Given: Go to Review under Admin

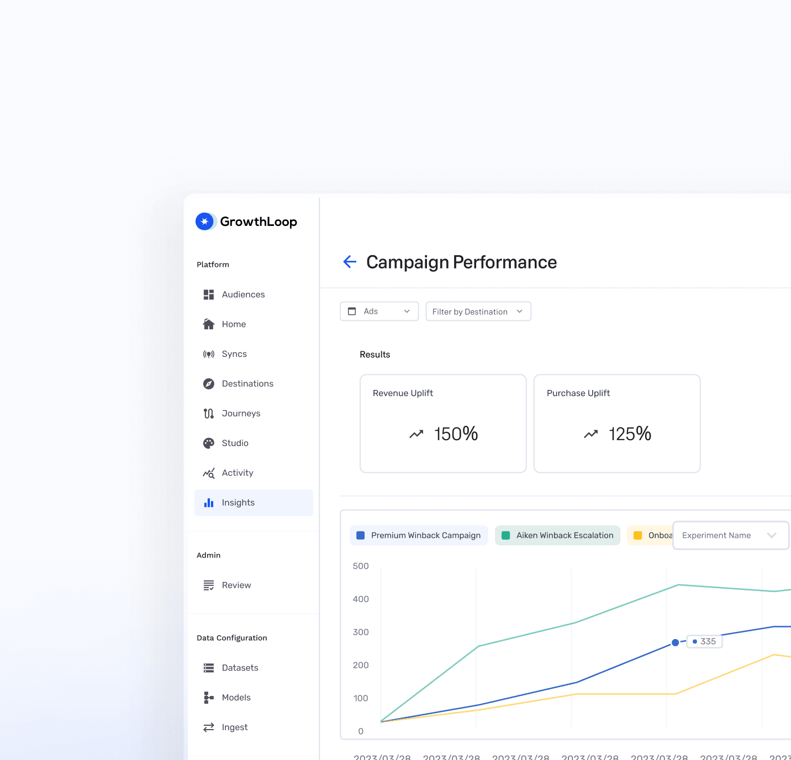Looking at the screenshot, I should coord(236,585).
